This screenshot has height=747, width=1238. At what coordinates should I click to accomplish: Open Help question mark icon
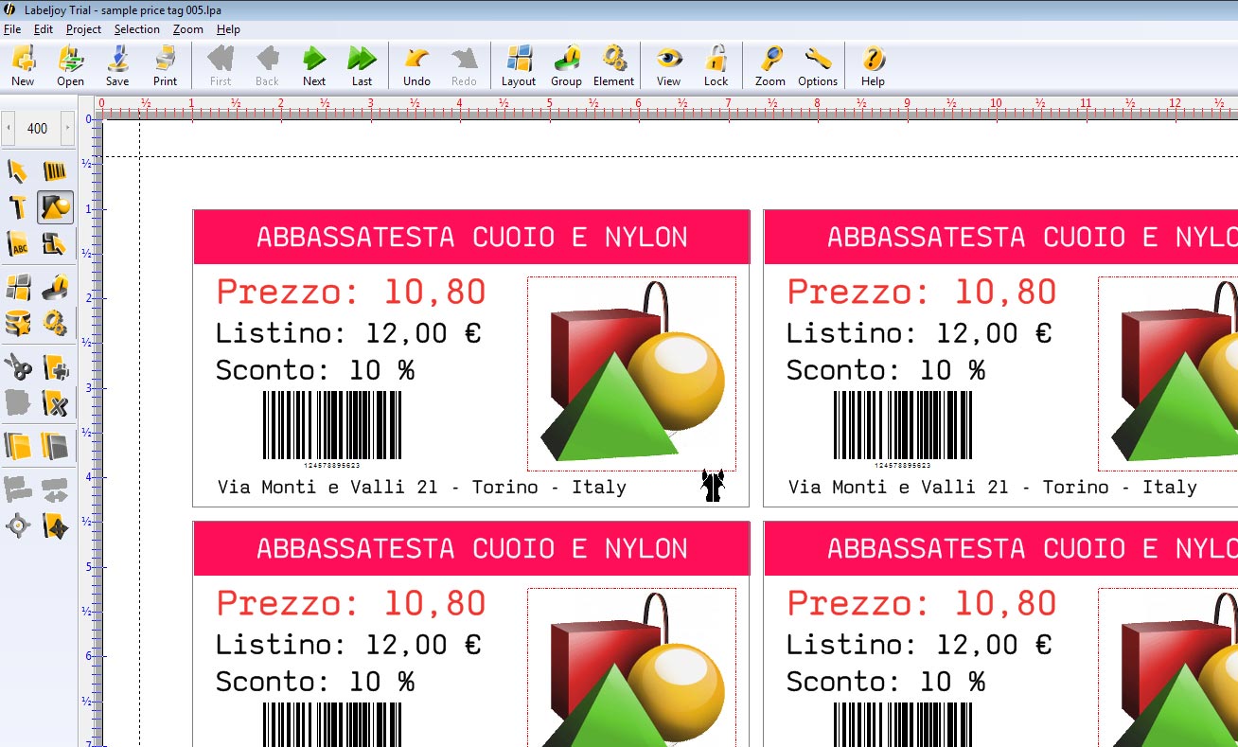[x=873, y=66]
